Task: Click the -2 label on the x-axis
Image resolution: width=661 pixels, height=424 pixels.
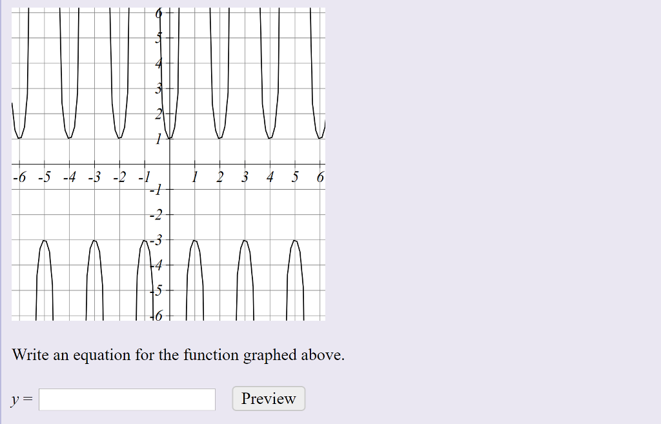Action: pyautogui.click(x=121, y=176)
